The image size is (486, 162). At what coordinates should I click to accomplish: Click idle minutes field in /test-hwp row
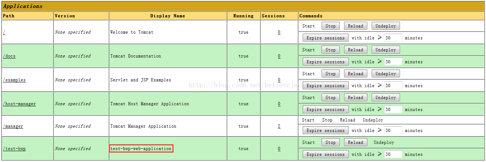point(393,154)
